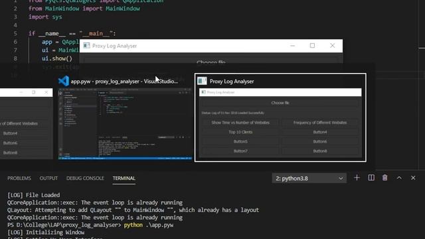Click '[LOG] Initializing Window' terminal line
The image size is (425, 239).
46,232
